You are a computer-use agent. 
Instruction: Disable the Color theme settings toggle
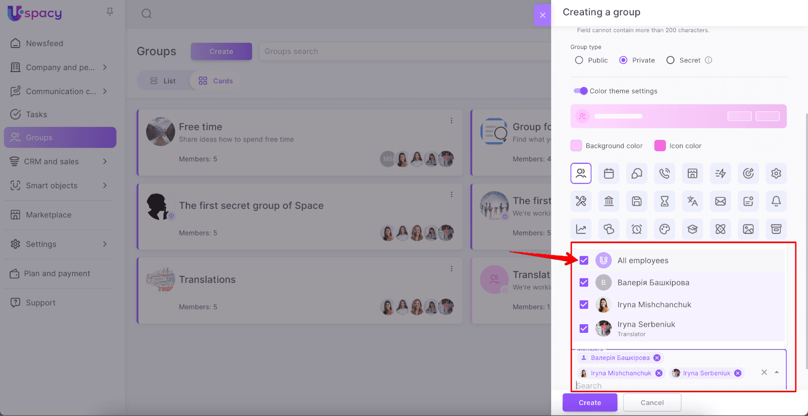580,91
